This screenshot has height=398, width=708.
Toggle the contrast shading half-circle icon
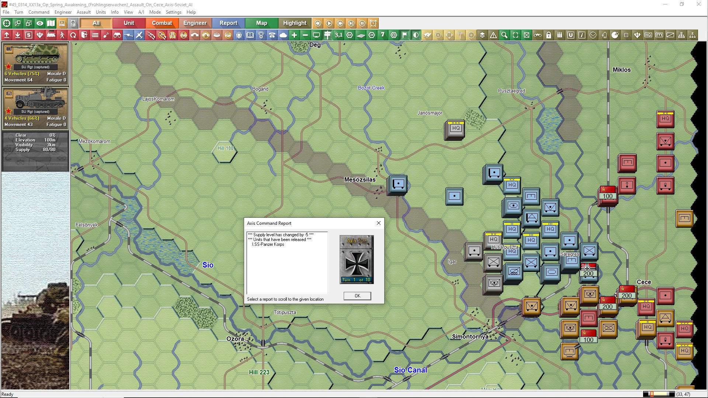click(416, 35)
